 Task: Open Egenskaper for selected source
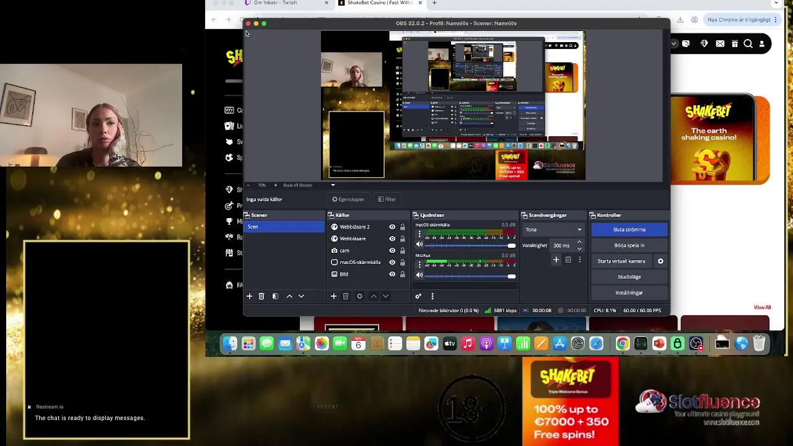[348, 199]
